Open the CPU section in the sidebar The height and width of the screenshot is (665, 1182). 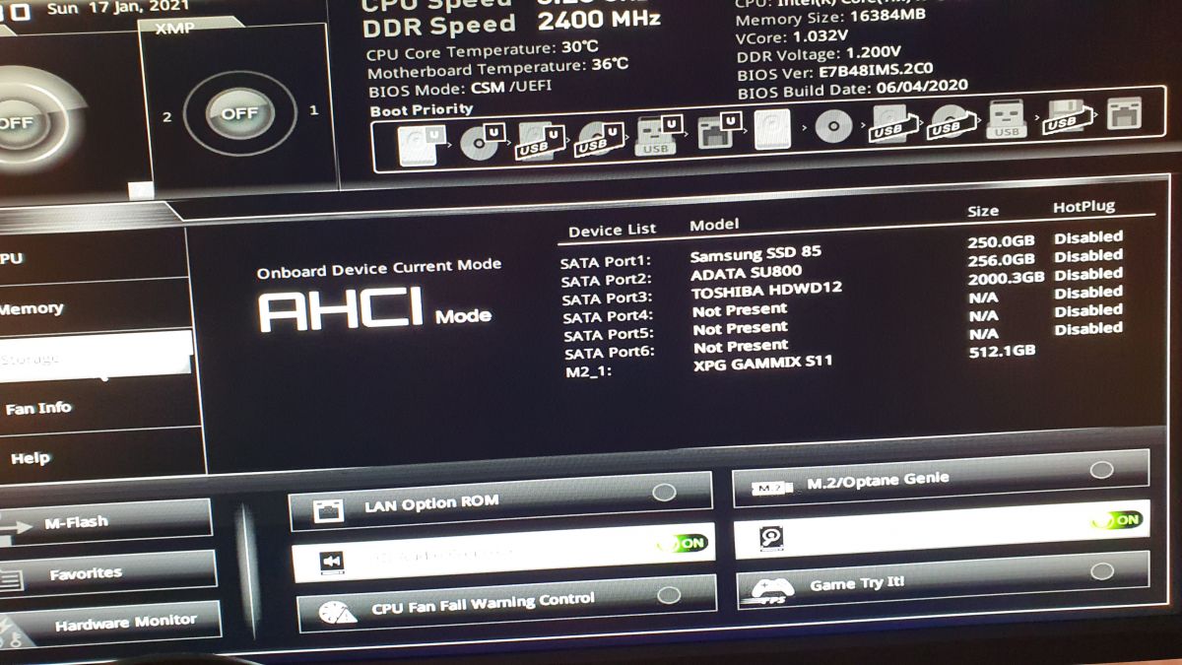(93, 257)
